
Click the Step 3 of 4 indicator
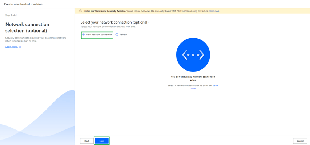tap(12, 16)
